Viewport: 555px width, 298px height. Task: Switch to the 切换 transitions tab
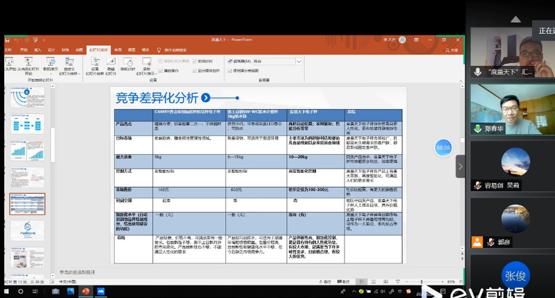[65, 50]
